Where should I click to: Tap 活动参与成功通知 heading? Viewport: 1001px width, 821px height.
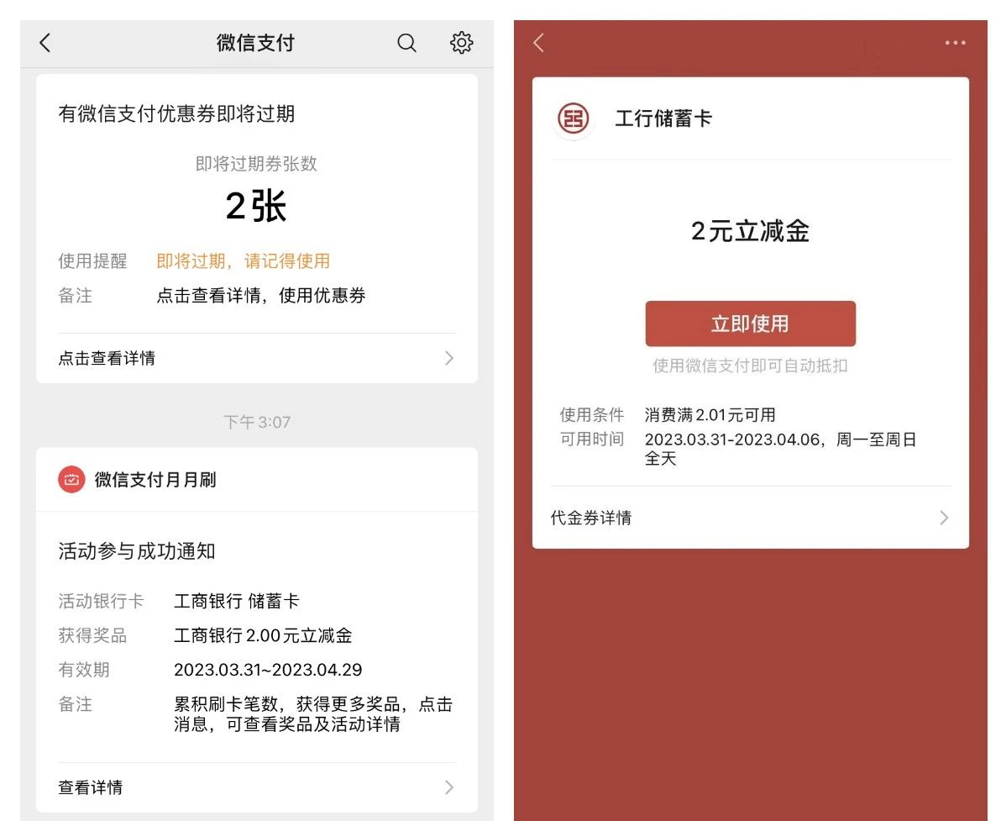(137, 550)
